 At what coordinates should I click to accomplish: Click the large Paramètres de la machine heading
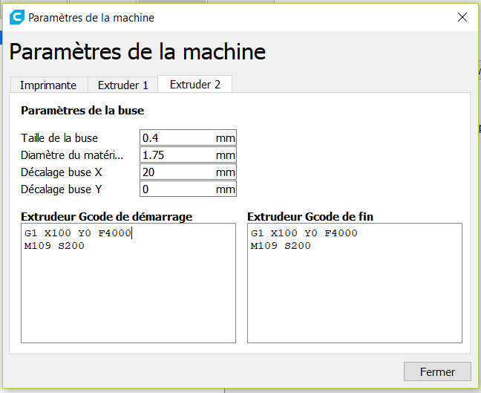point(137,52)
